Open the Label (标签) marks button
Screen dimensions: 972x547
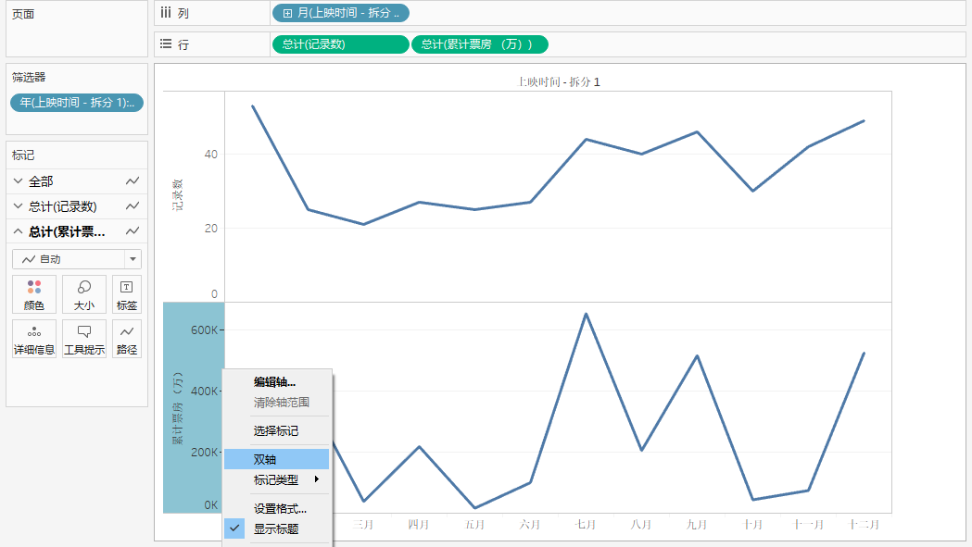pos(127,294)
